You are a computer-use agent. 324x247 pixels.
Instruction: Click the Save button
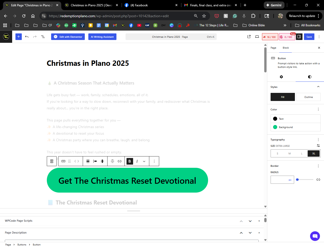[x=309, y=37]
